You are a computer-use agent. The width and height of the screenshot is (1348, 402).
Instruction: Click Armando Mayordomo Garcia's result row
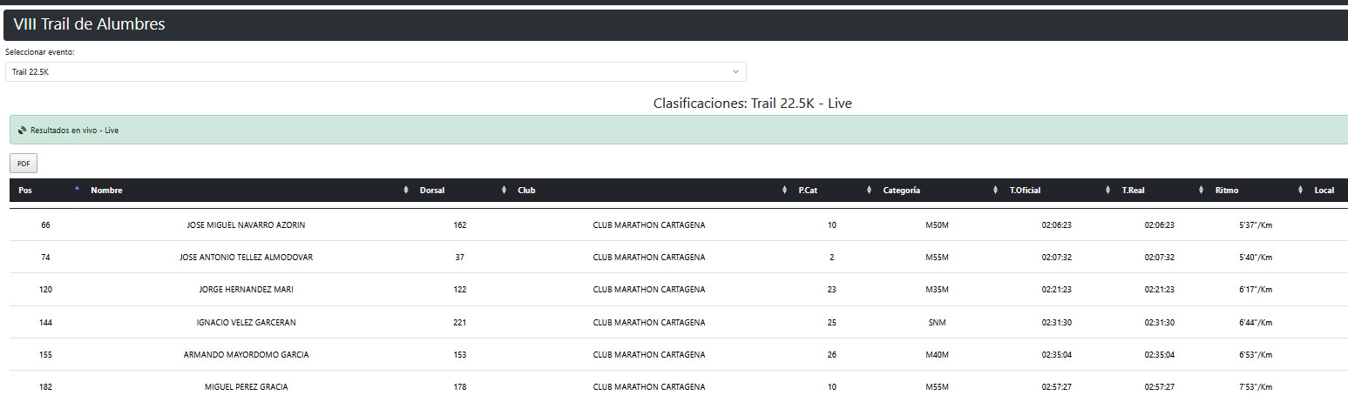point(246,355)
